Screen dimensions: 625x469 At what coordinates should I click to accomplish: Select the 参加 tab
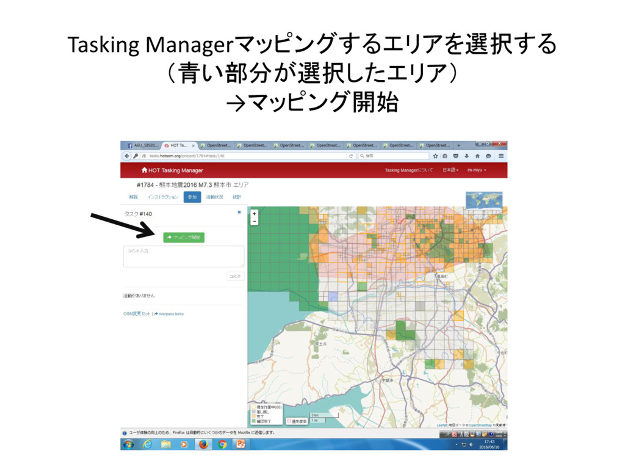coord(192,197)
